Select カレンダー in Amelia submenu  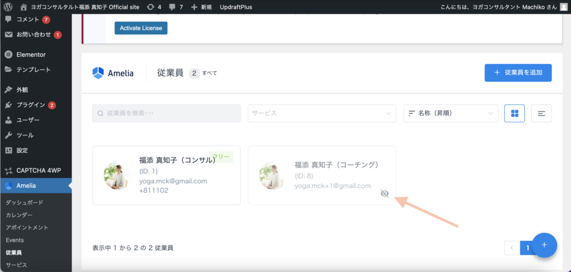click(x=19, y=215)
